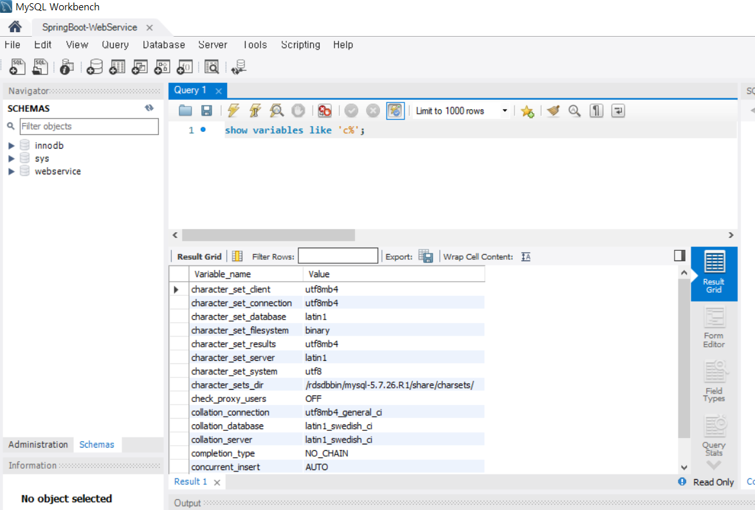Open the Server menu
Viewport: 755px width, 510px height.
click(213, 45)
